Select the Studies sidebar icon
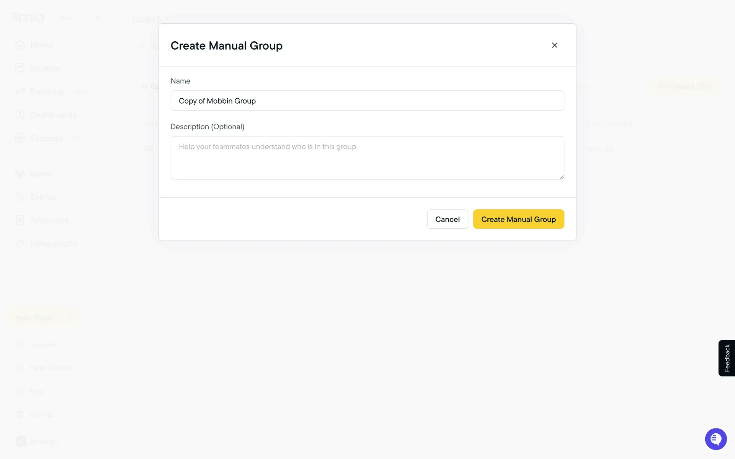The image size is (735, 459). pyautogui.click(x=20, y=68)
